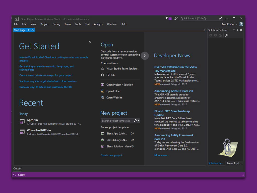Image resolution: width=257 pixels, height=193 pixels.
Task: Toggle auto-hide pin on Solution Explorer
Action: click(x=237, y=30)
